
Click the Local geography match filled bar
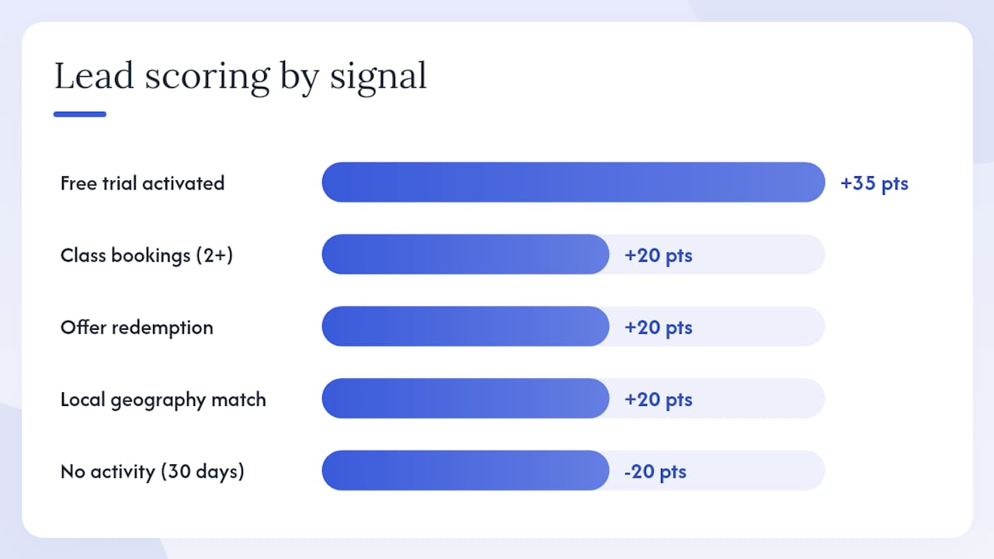(x=465, y=398)
